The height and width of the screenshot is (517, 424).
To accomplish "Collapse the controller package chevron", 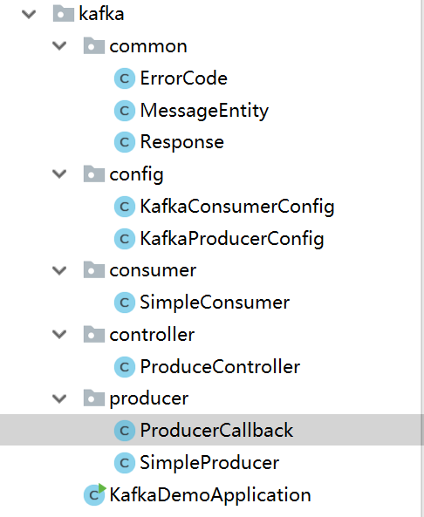I will [59, 334].
